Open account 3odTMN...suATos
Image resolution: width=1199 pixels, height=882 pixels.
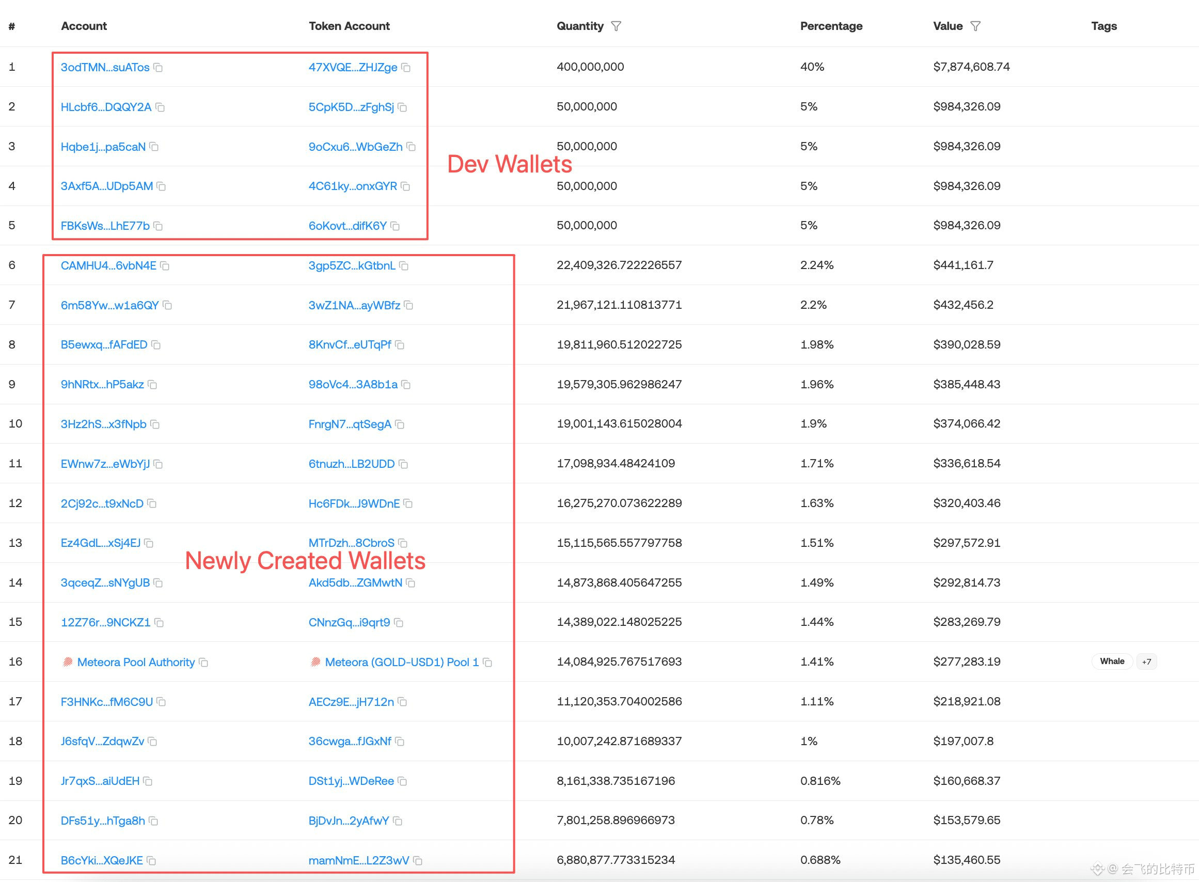105,67
